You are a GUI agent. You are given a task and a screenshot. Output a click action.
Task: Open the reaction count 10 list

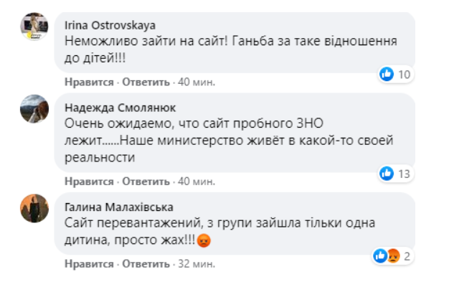click(x=405, y=75)
